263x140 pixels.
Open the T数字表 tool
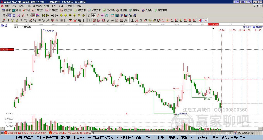tap(109, 10)
